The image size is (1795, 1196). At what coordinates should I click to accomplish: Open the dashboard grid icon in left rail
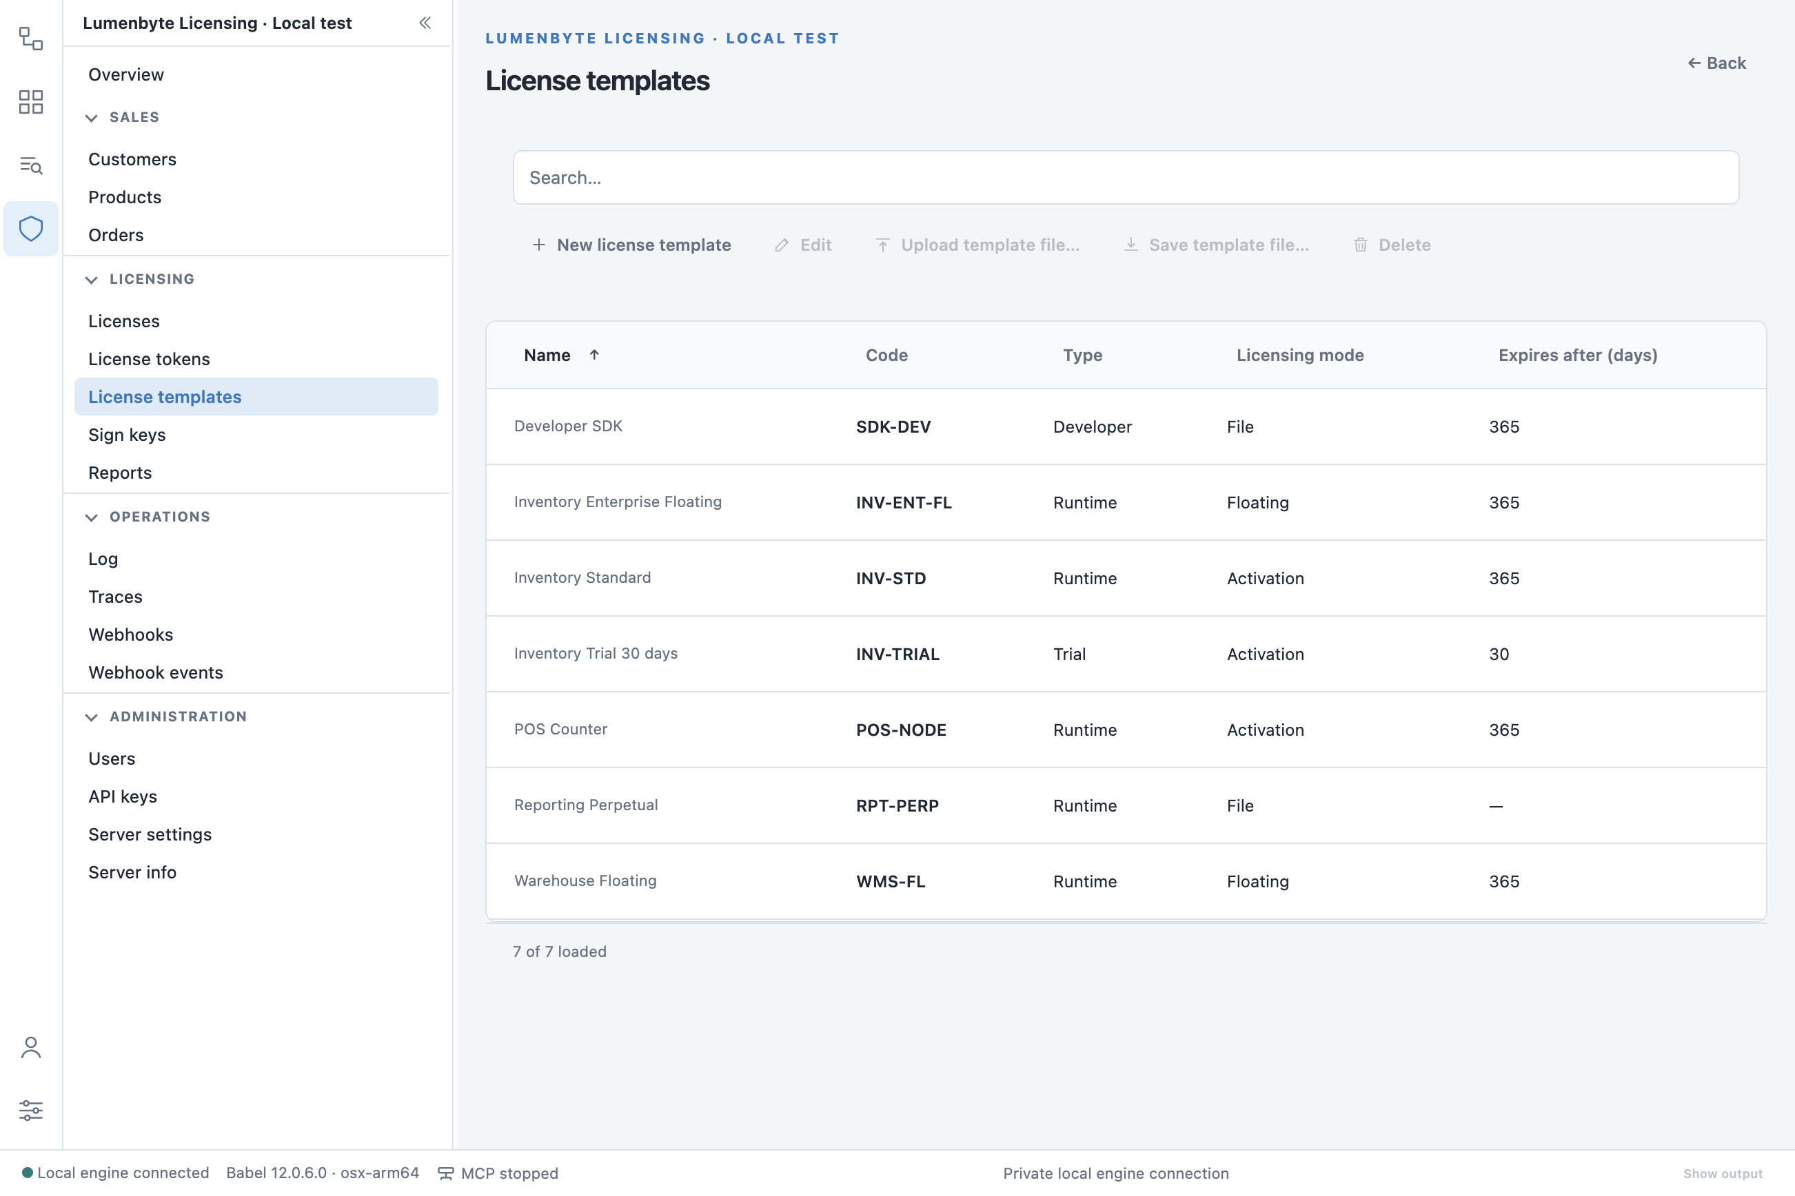30,101
